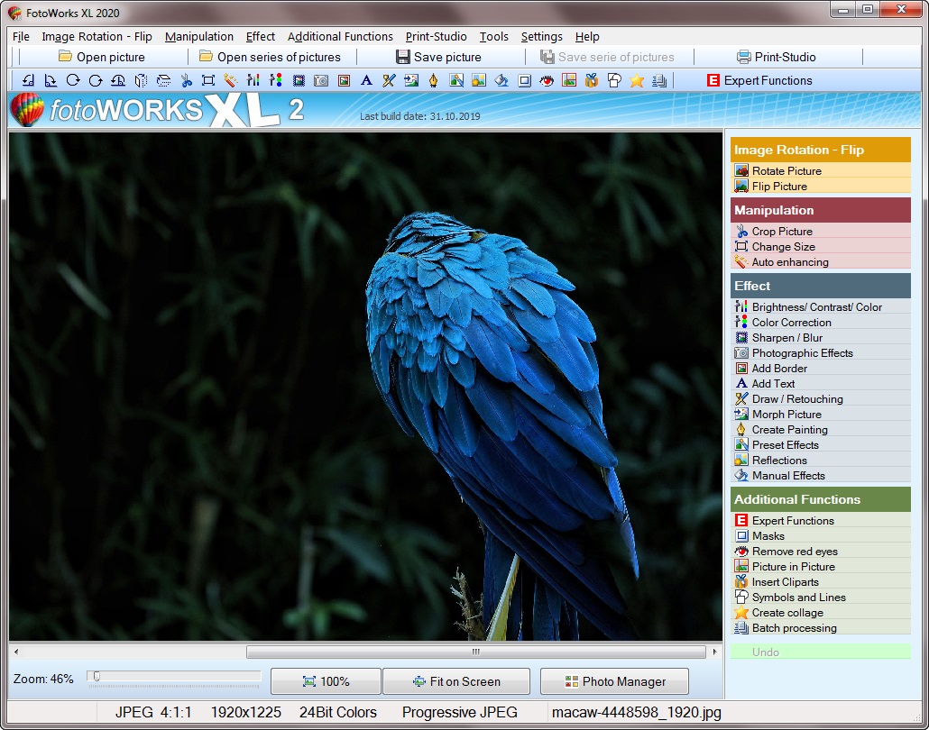Open the Effect menu

(261, 37)
